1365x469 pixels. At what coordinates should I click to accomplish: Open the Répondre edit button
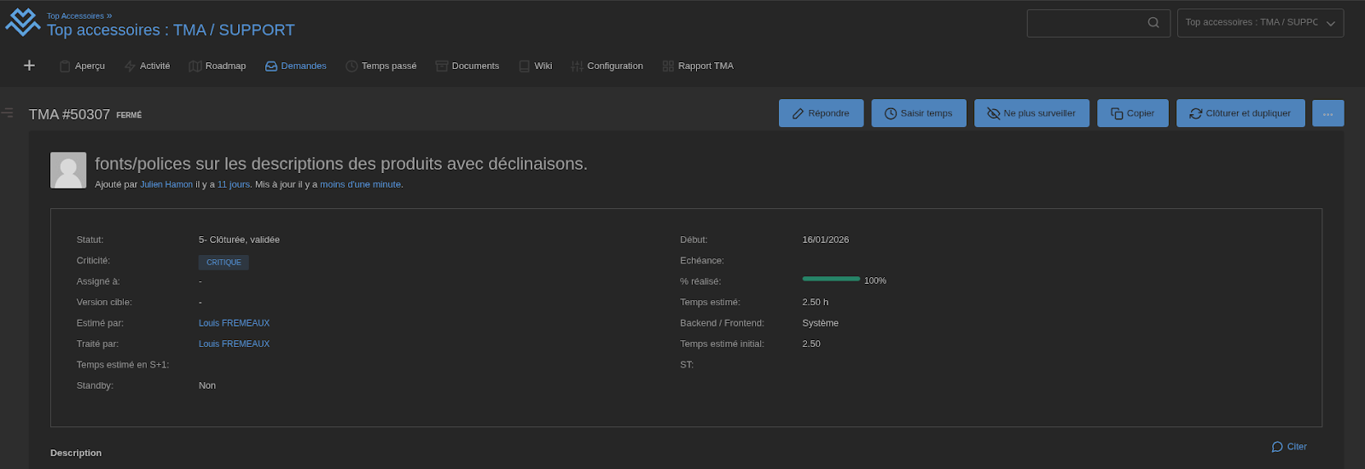[x=821, y=113]
